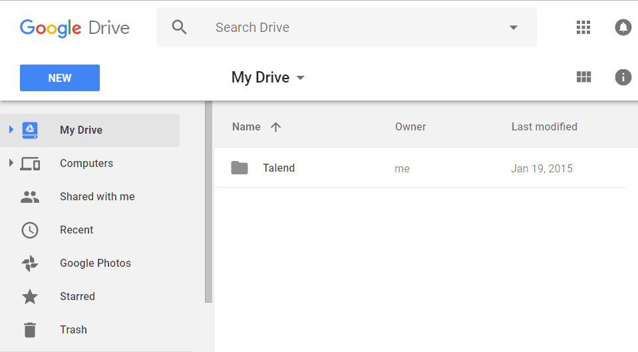Open the Google apps grid
The height and width of the screenshot is (352, 638).
click(583, 27)
